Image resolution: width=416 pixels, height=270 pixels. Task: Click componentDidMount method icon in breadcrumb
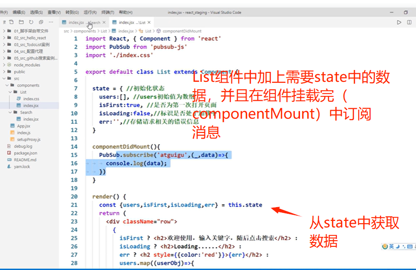tap(159, 31)
